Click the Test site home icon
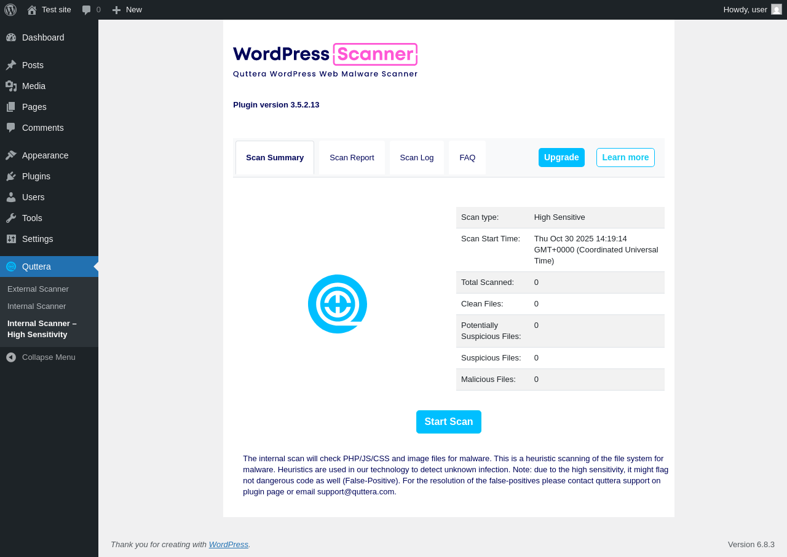 coord(32,10)
